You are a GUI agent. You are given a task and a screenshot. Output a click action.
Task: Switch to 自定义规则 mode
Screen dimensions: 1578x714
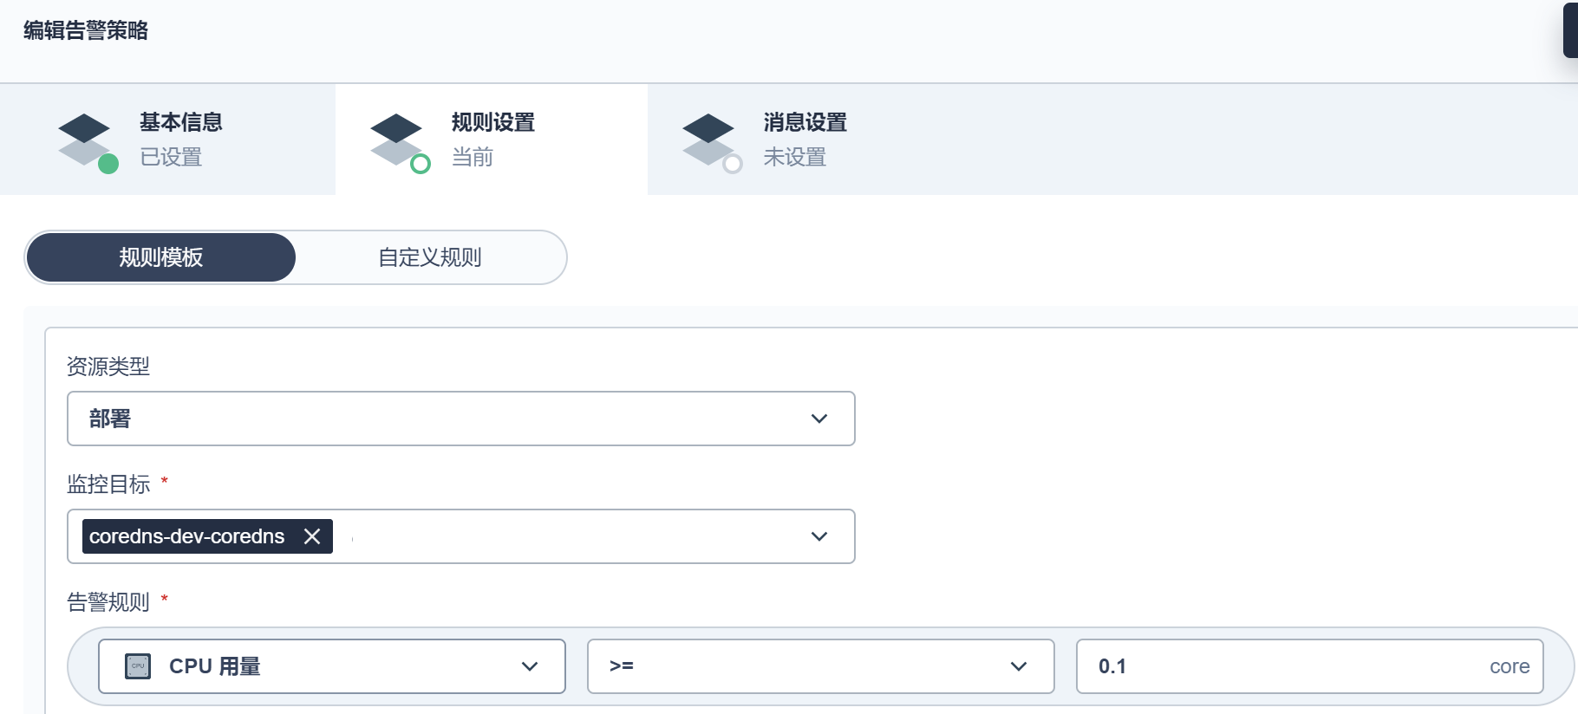(x=430, y=257)
